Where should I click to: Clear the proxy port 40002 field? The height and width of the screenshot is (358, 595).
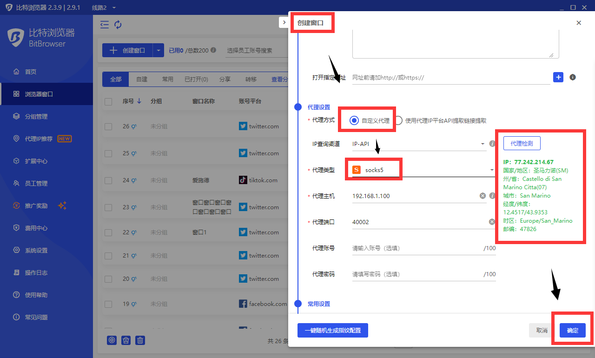tap(492, 222)
